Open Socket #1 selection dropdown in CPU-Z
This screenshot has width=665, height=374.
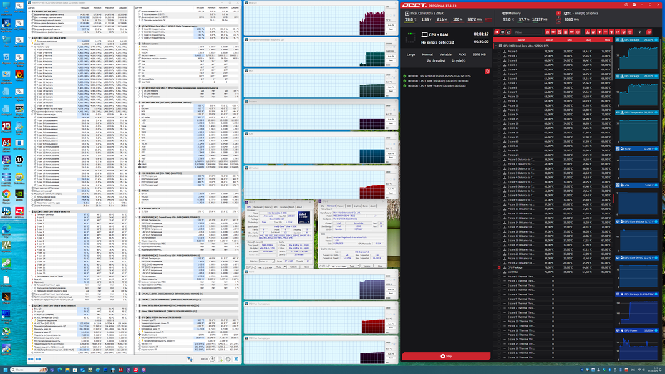point(267,261)
